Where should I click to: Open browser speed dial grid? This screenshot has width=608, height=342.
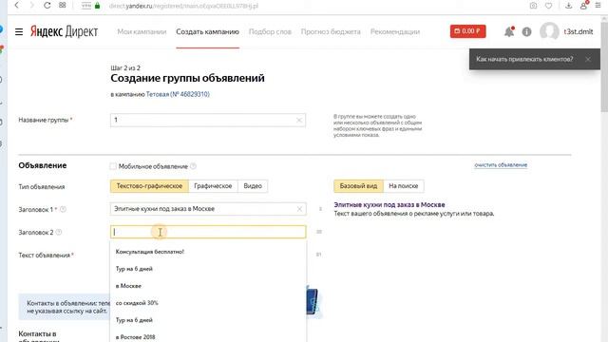[62, 6]
